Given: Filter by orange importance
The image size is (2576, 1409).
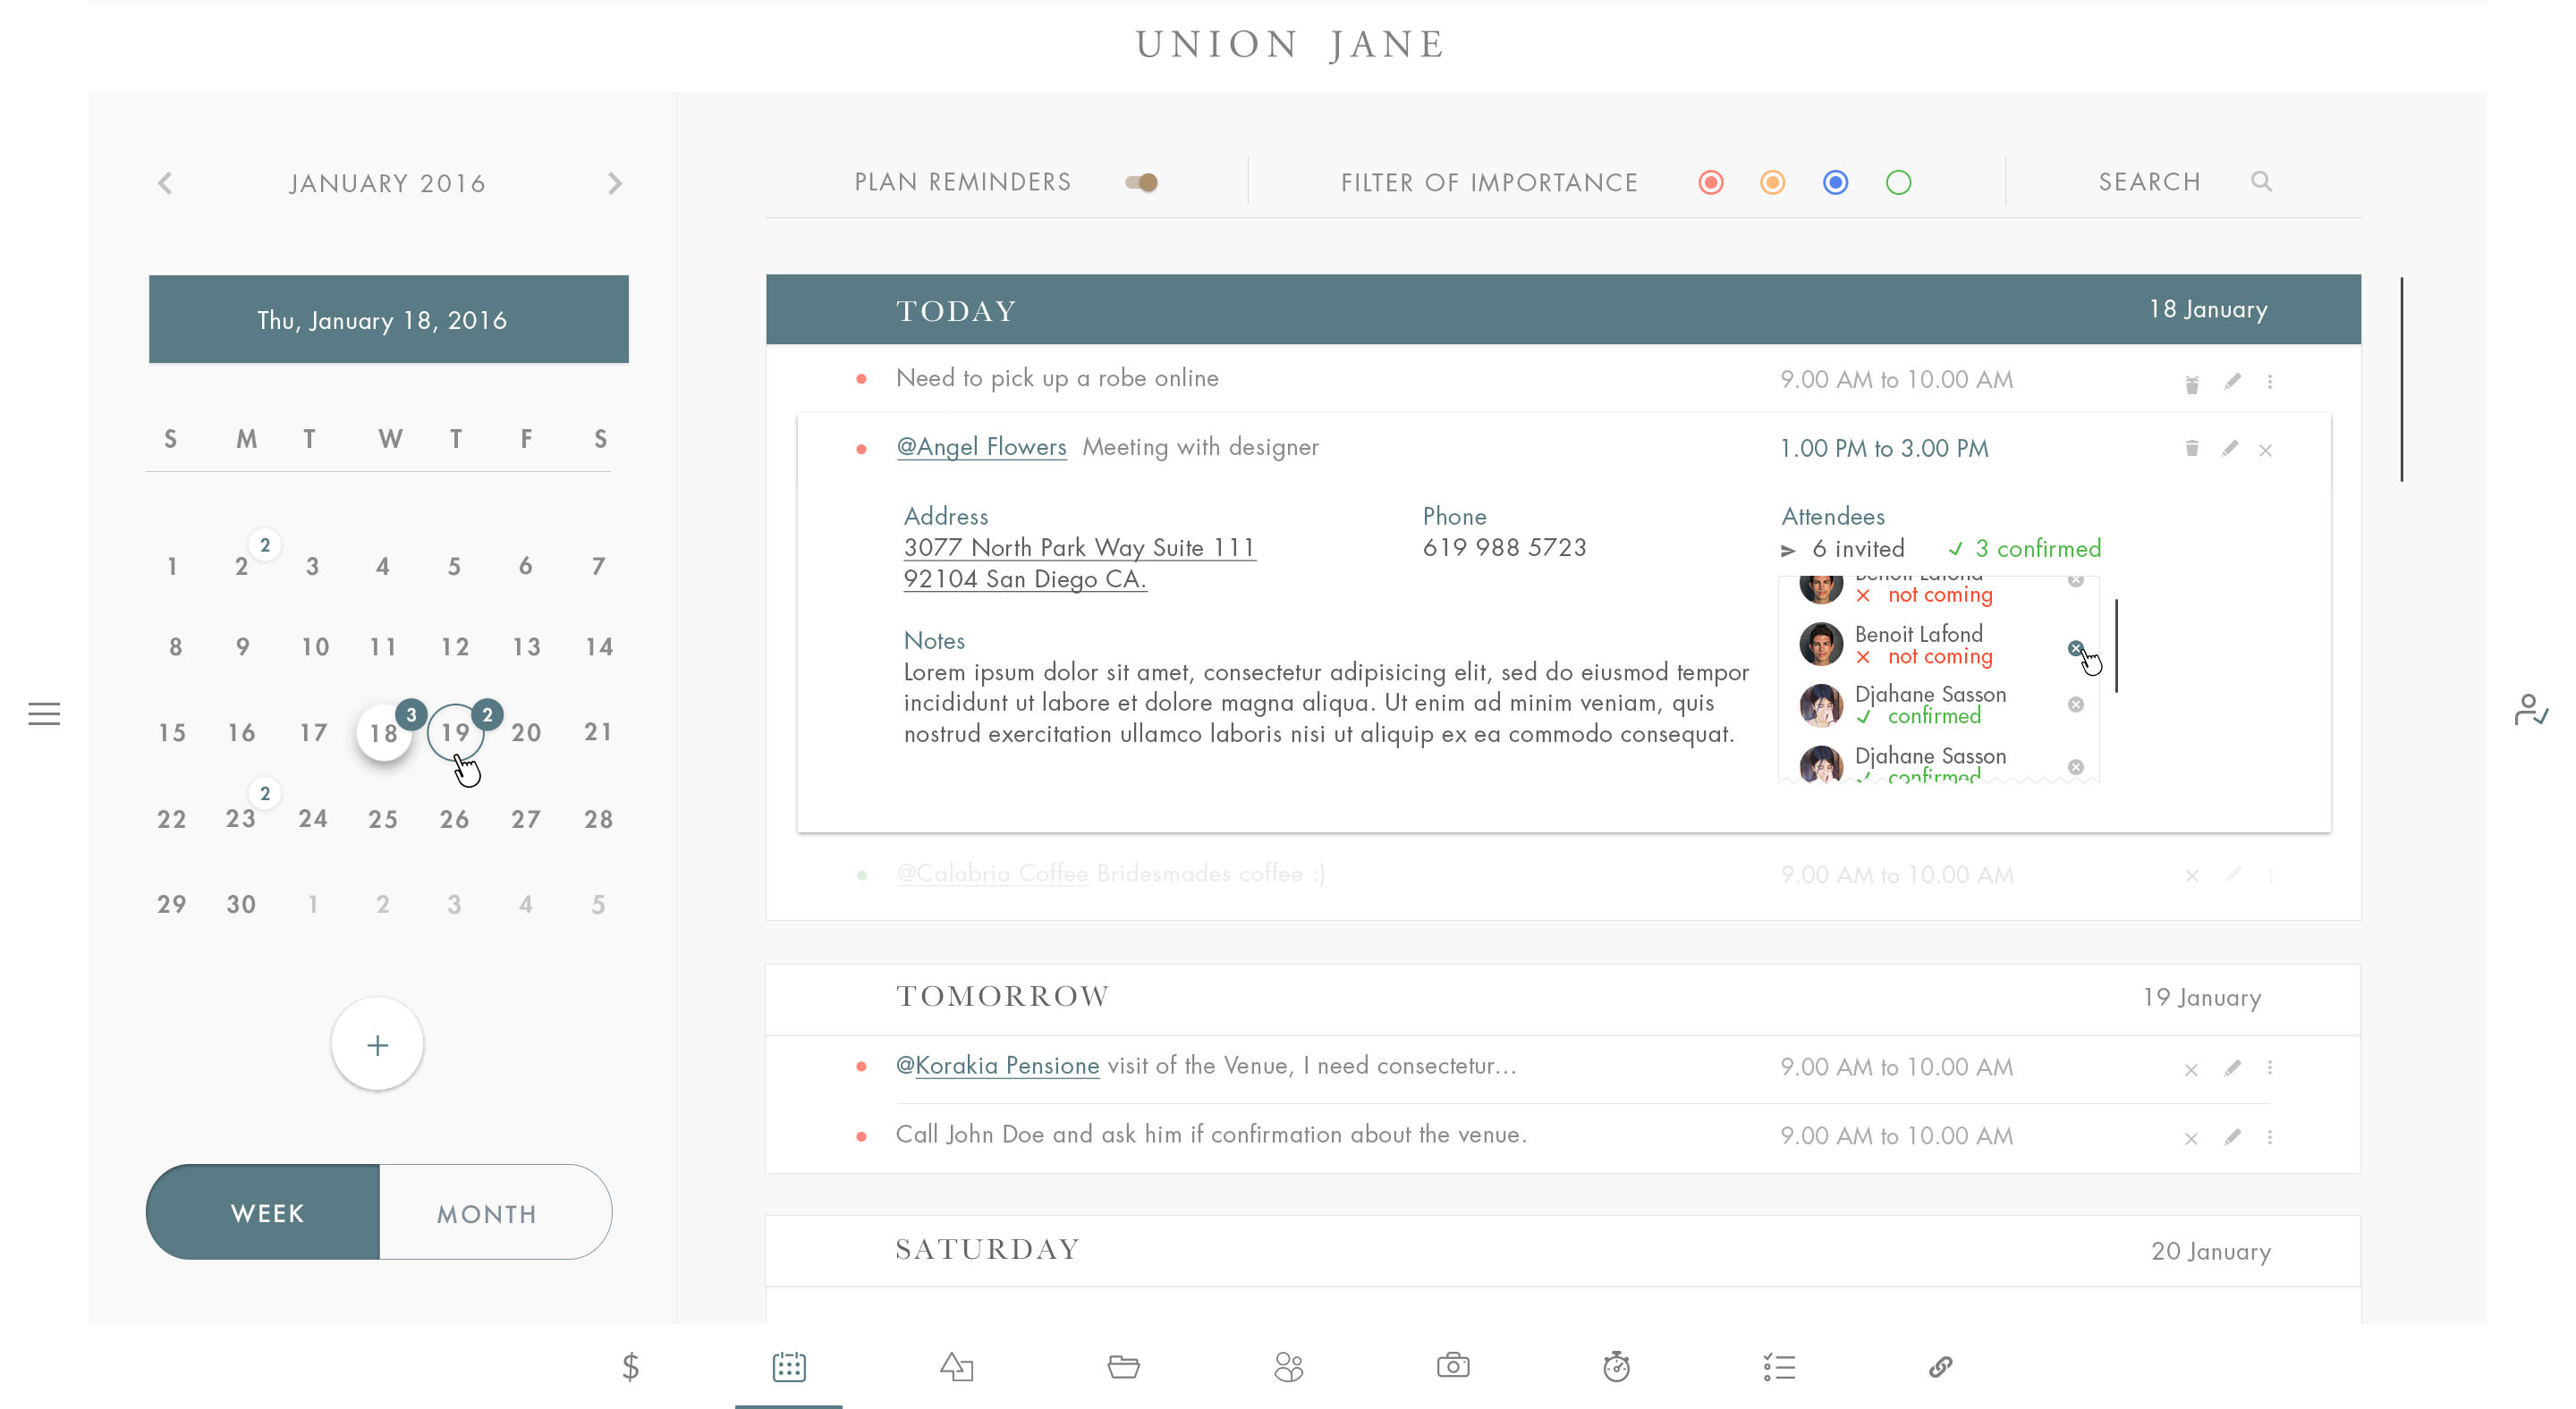Looking at the screenshot, I should (x=1772, y=181).
